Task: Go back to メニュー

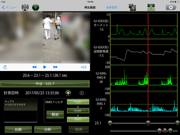Action: tap(9, 7)
